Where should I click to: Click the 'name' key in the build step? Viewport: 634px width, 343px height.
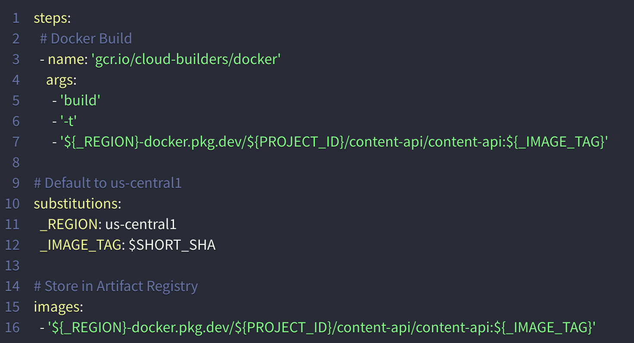point(65,59)
